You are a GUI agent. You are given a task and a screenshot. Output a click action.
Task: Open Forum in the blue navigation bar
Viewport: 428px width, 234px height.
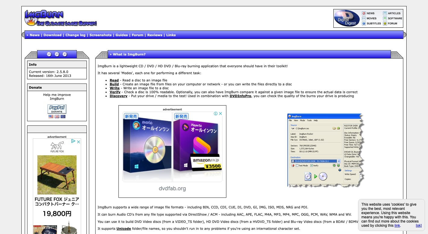[x=137, y=35]
